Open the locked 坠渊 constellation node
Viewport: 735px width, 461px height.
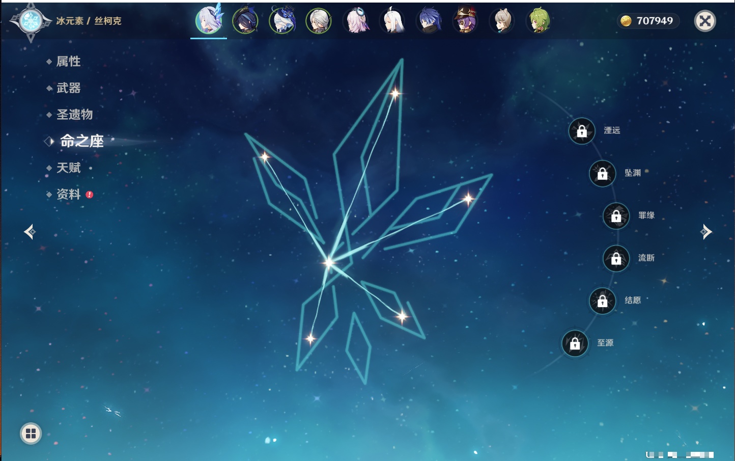tap(603, 173)
